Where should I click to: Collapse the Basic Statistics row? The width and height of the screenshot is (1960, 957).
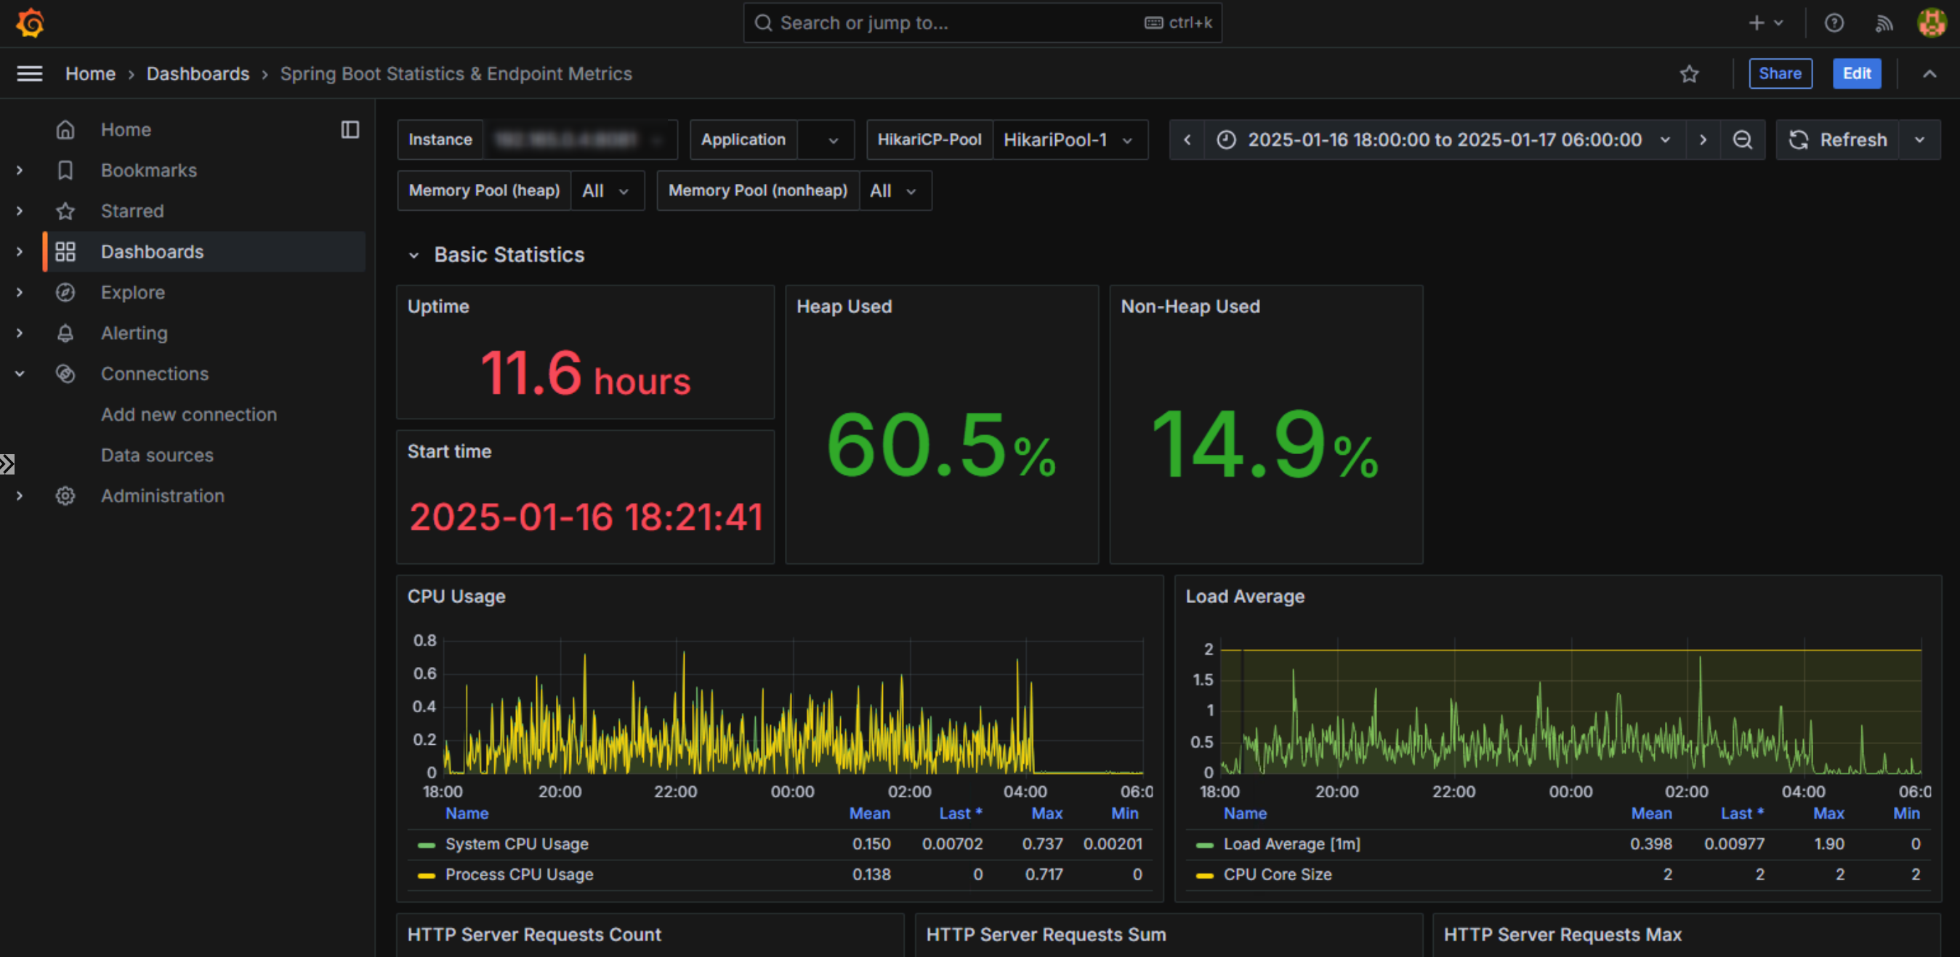point(414,256)
